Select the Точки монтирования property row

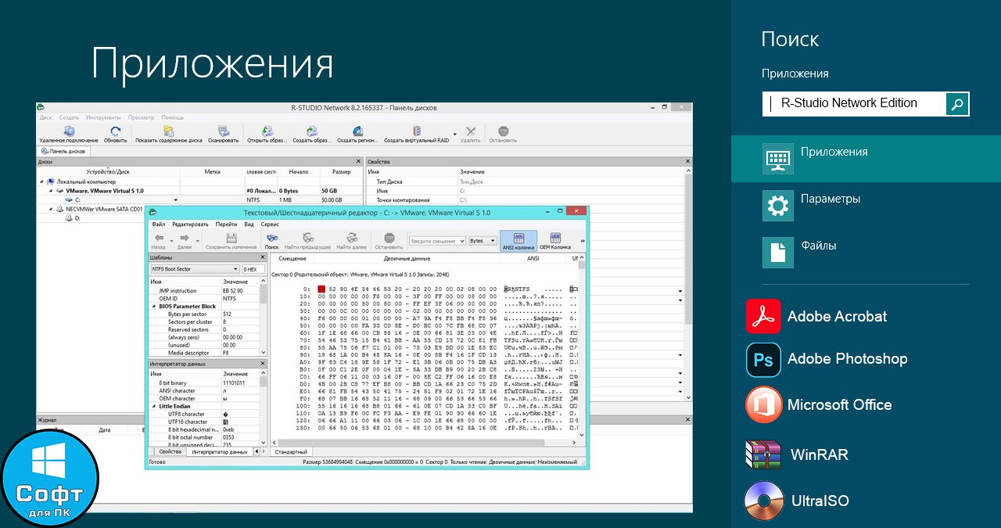click(x=525, y=200)
